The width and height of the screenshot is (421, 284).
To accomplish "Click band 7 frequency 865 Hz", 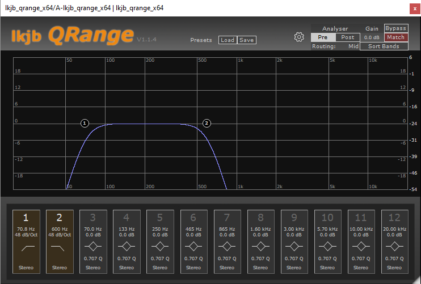I will [227, 229].
